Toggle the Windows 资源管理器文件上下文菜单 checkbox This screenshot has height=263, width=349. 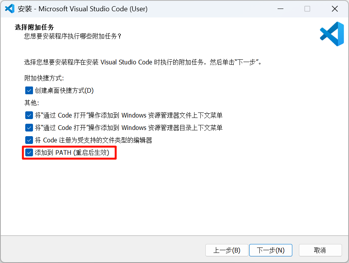(29, 115)
